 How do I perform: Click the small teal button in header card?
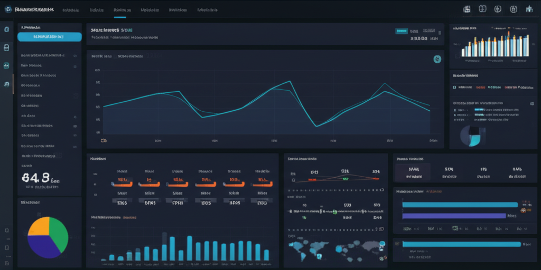click(x=402, y=31)
